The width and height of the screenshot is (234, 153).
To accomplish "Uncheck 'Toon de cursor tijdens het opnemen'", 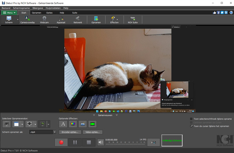I will coord(191,126).
